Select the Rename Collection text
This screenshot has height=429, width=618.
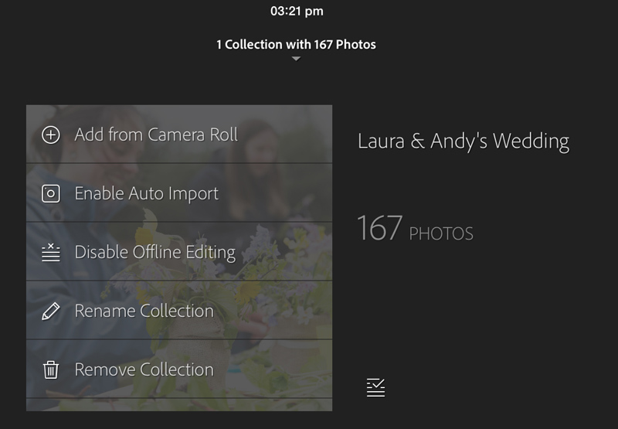coord(144,311)
